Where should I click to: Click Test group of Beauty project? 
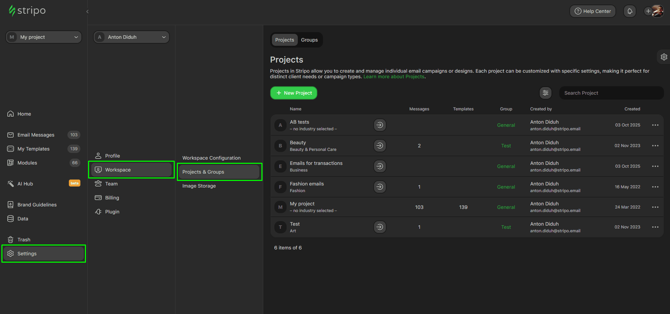(x=506, y=146)
